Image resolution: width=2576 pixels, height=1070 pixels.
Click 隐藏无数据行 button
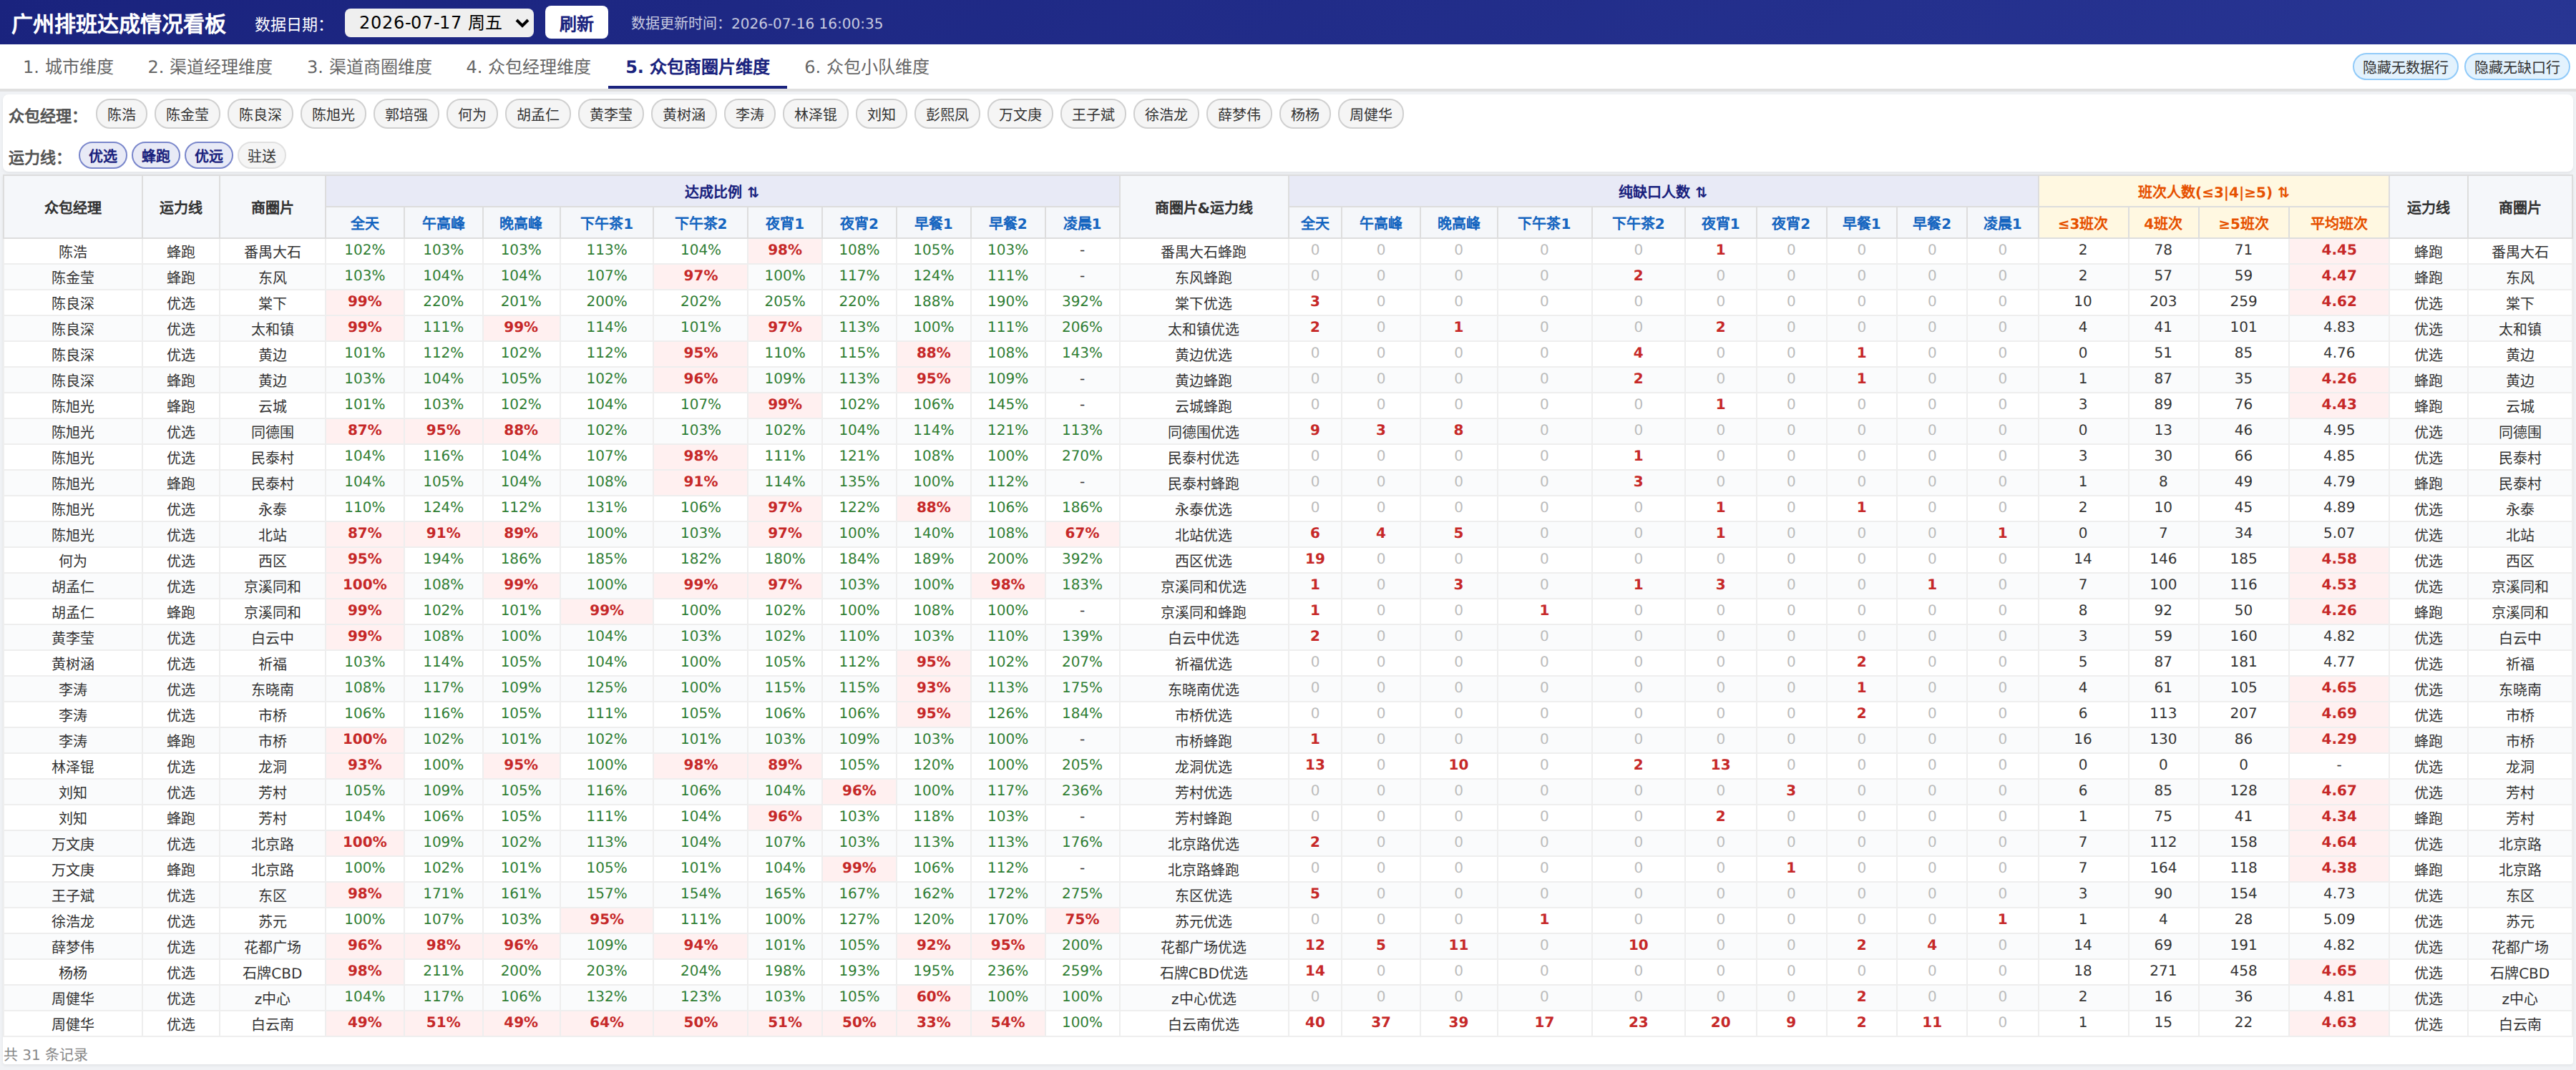[x=2405, y=67]
